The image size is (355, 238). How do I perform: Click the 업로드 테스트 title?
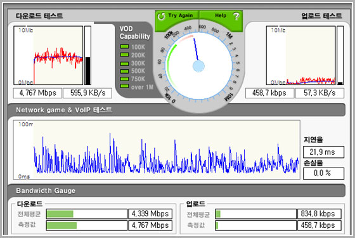321,16
